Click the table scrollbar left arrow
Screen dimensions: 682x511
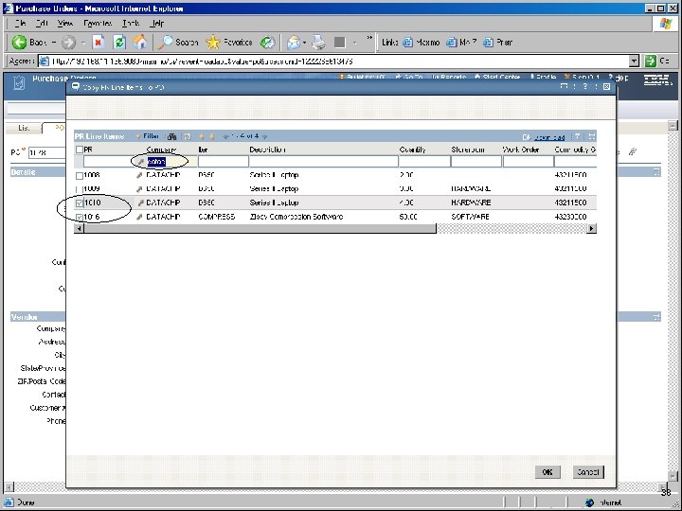[x=79, y=229]
